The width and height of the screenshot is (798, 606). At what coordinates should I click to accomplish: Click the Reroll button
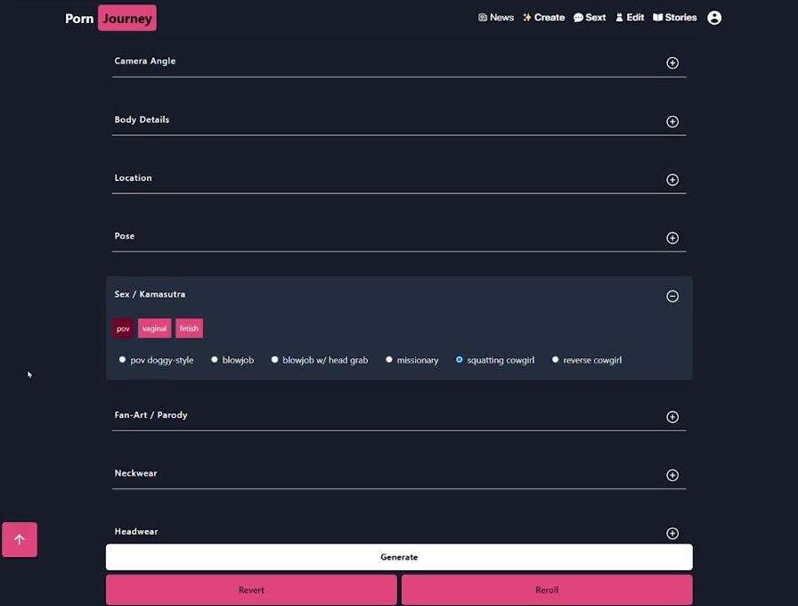coord(546,590)
